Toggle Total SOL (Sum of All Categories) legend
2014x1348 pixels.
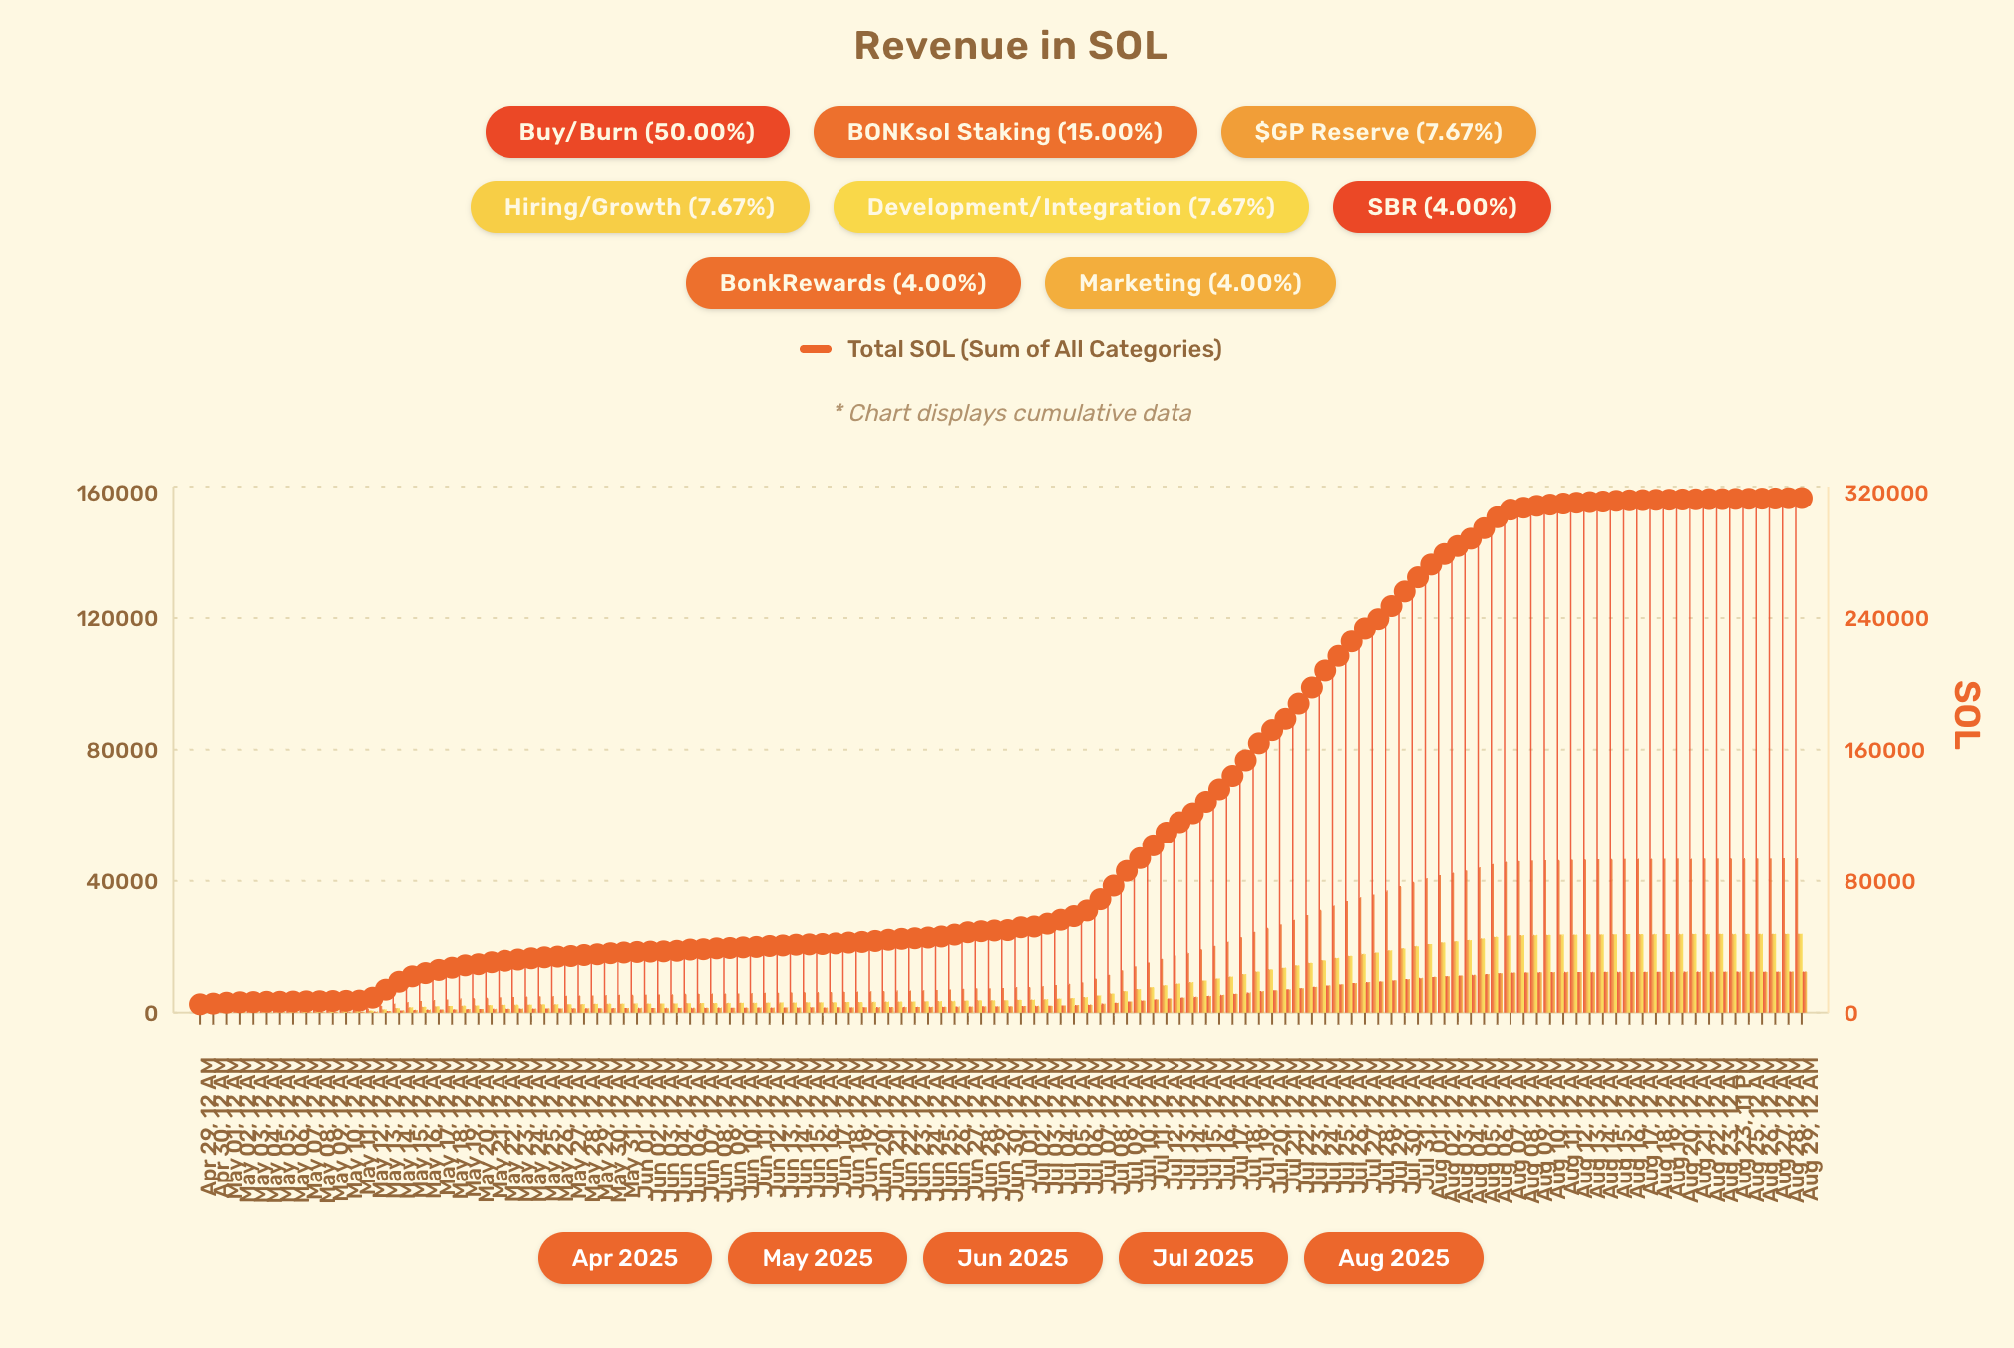pyautogui.click(x=1034, y=349)
